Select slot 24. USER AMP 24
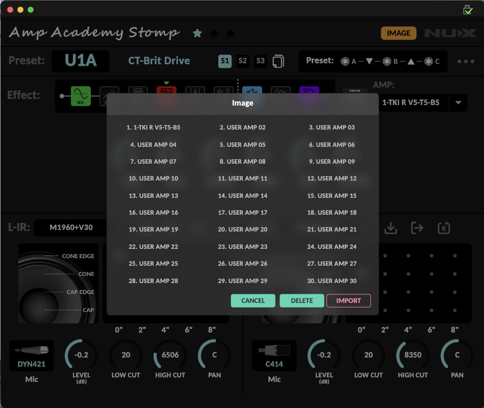Viewport: 484px width, 408px height. click(x=332, y=247)
